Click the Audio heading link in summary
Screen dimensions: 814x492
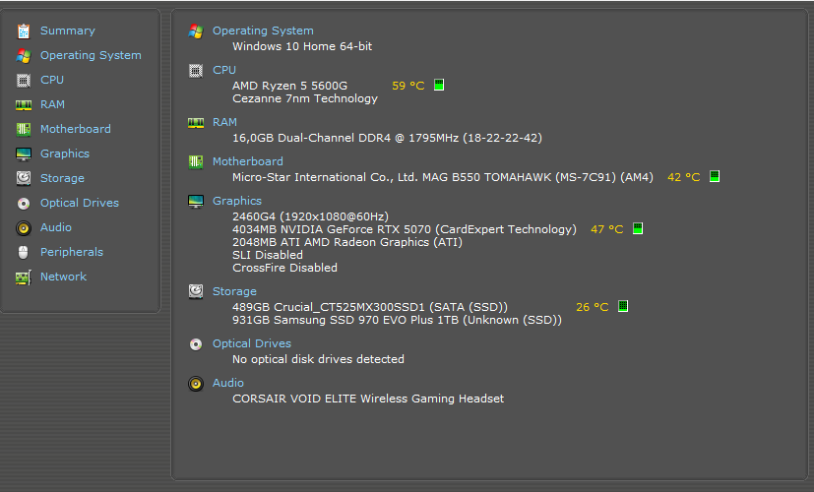(x=228, y=383)
